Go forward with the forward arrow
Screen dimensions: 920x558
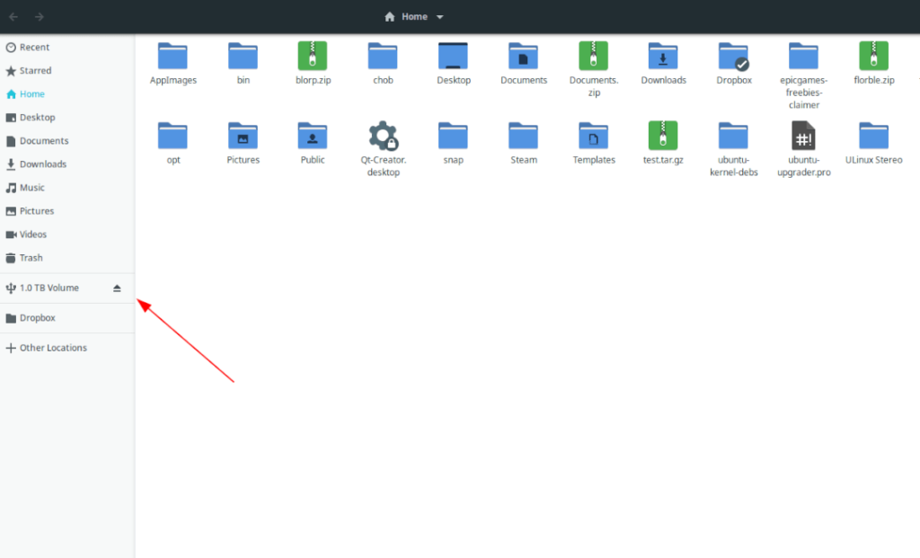pos(40,17)
